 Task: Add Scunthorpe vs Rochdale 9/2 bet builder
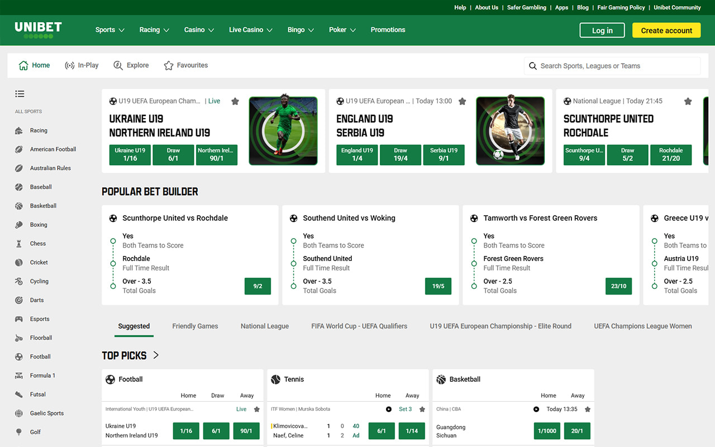tap(258, 286)
